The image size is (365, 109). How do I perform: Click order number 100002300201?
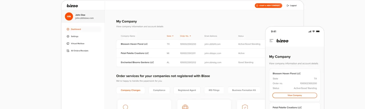pyautogui.click(x=188, y=53)
